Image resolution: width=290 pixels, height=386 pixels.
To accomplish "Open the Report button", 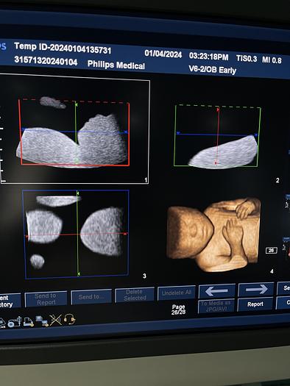I will [x=255, y=304].
